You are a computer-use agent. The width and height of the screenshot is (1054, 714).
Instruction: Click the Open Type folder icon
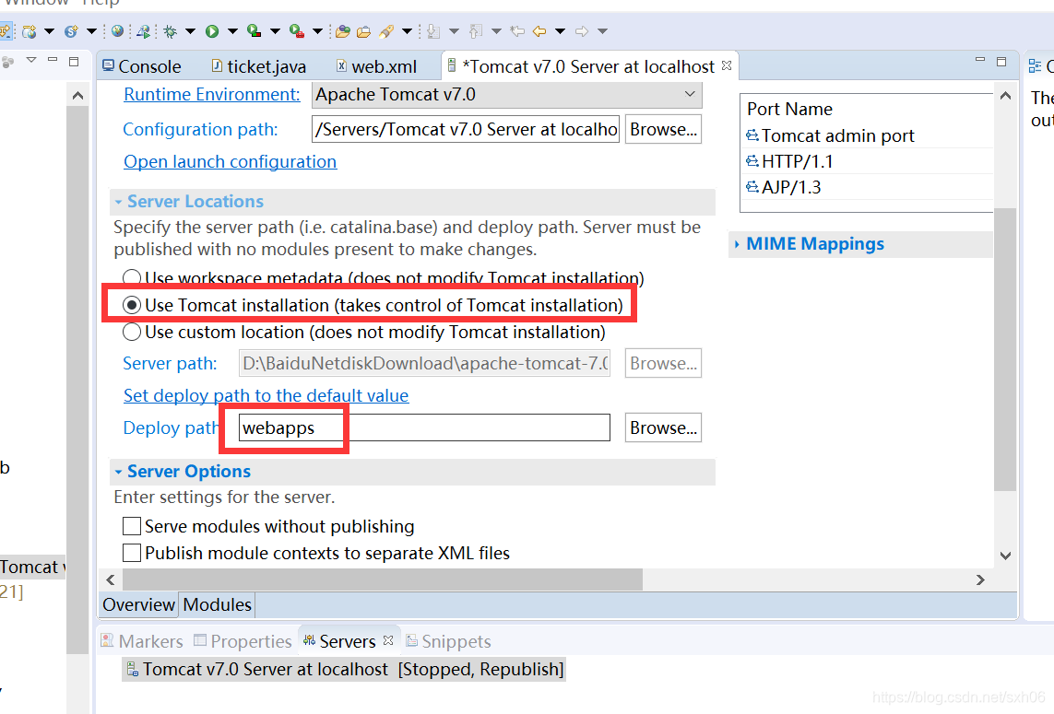(343, 31)
